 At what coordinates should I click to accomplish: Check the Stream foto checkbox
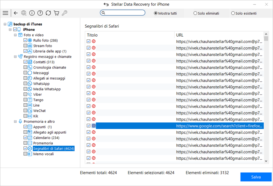point(25,46)
